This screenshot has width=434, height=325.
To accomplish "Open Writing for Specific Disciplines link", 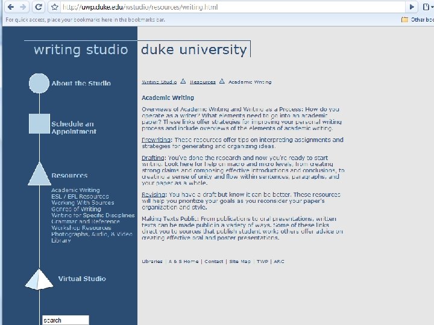I will [93, 215].
